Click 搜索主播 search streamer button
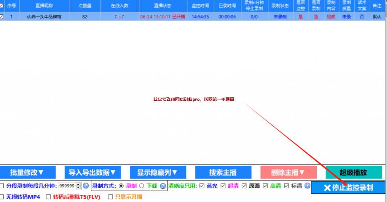This screenshot has height=202, width=387. 223,173
